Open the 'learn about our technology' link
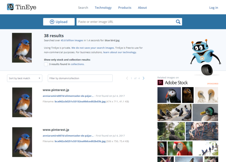Screen dimensions: 226x162 click(x=119, y=52)
